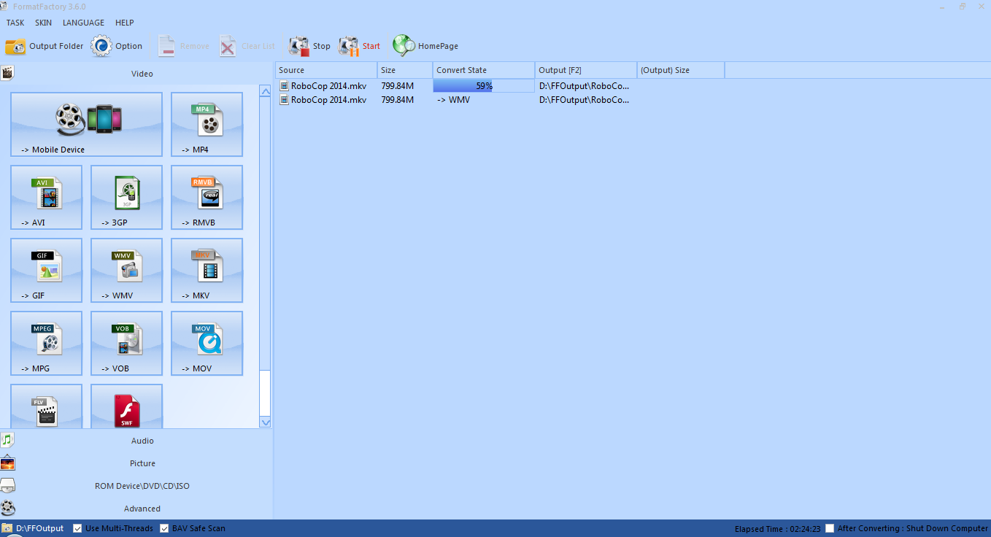Sort by the Size column header
991x537 pixels.
pos(405,70)
